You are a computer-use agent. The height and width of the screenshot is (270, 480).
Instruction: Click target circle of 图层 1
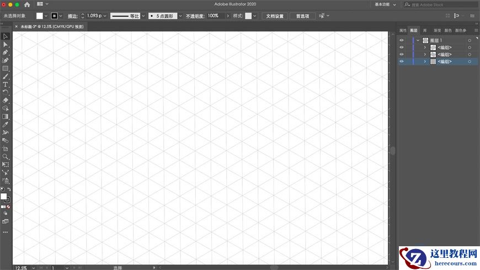(470, 40)
